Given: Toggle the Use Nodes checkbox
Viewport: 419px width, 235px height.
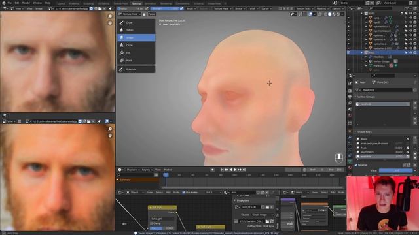Looking at the screenshot, I should pyautogui.click(x=183, y=193).
